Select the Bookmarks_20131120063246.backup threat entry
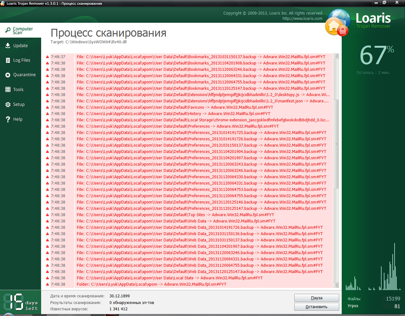This screenshot has height=316, width=405. click(x=189, y=70)
